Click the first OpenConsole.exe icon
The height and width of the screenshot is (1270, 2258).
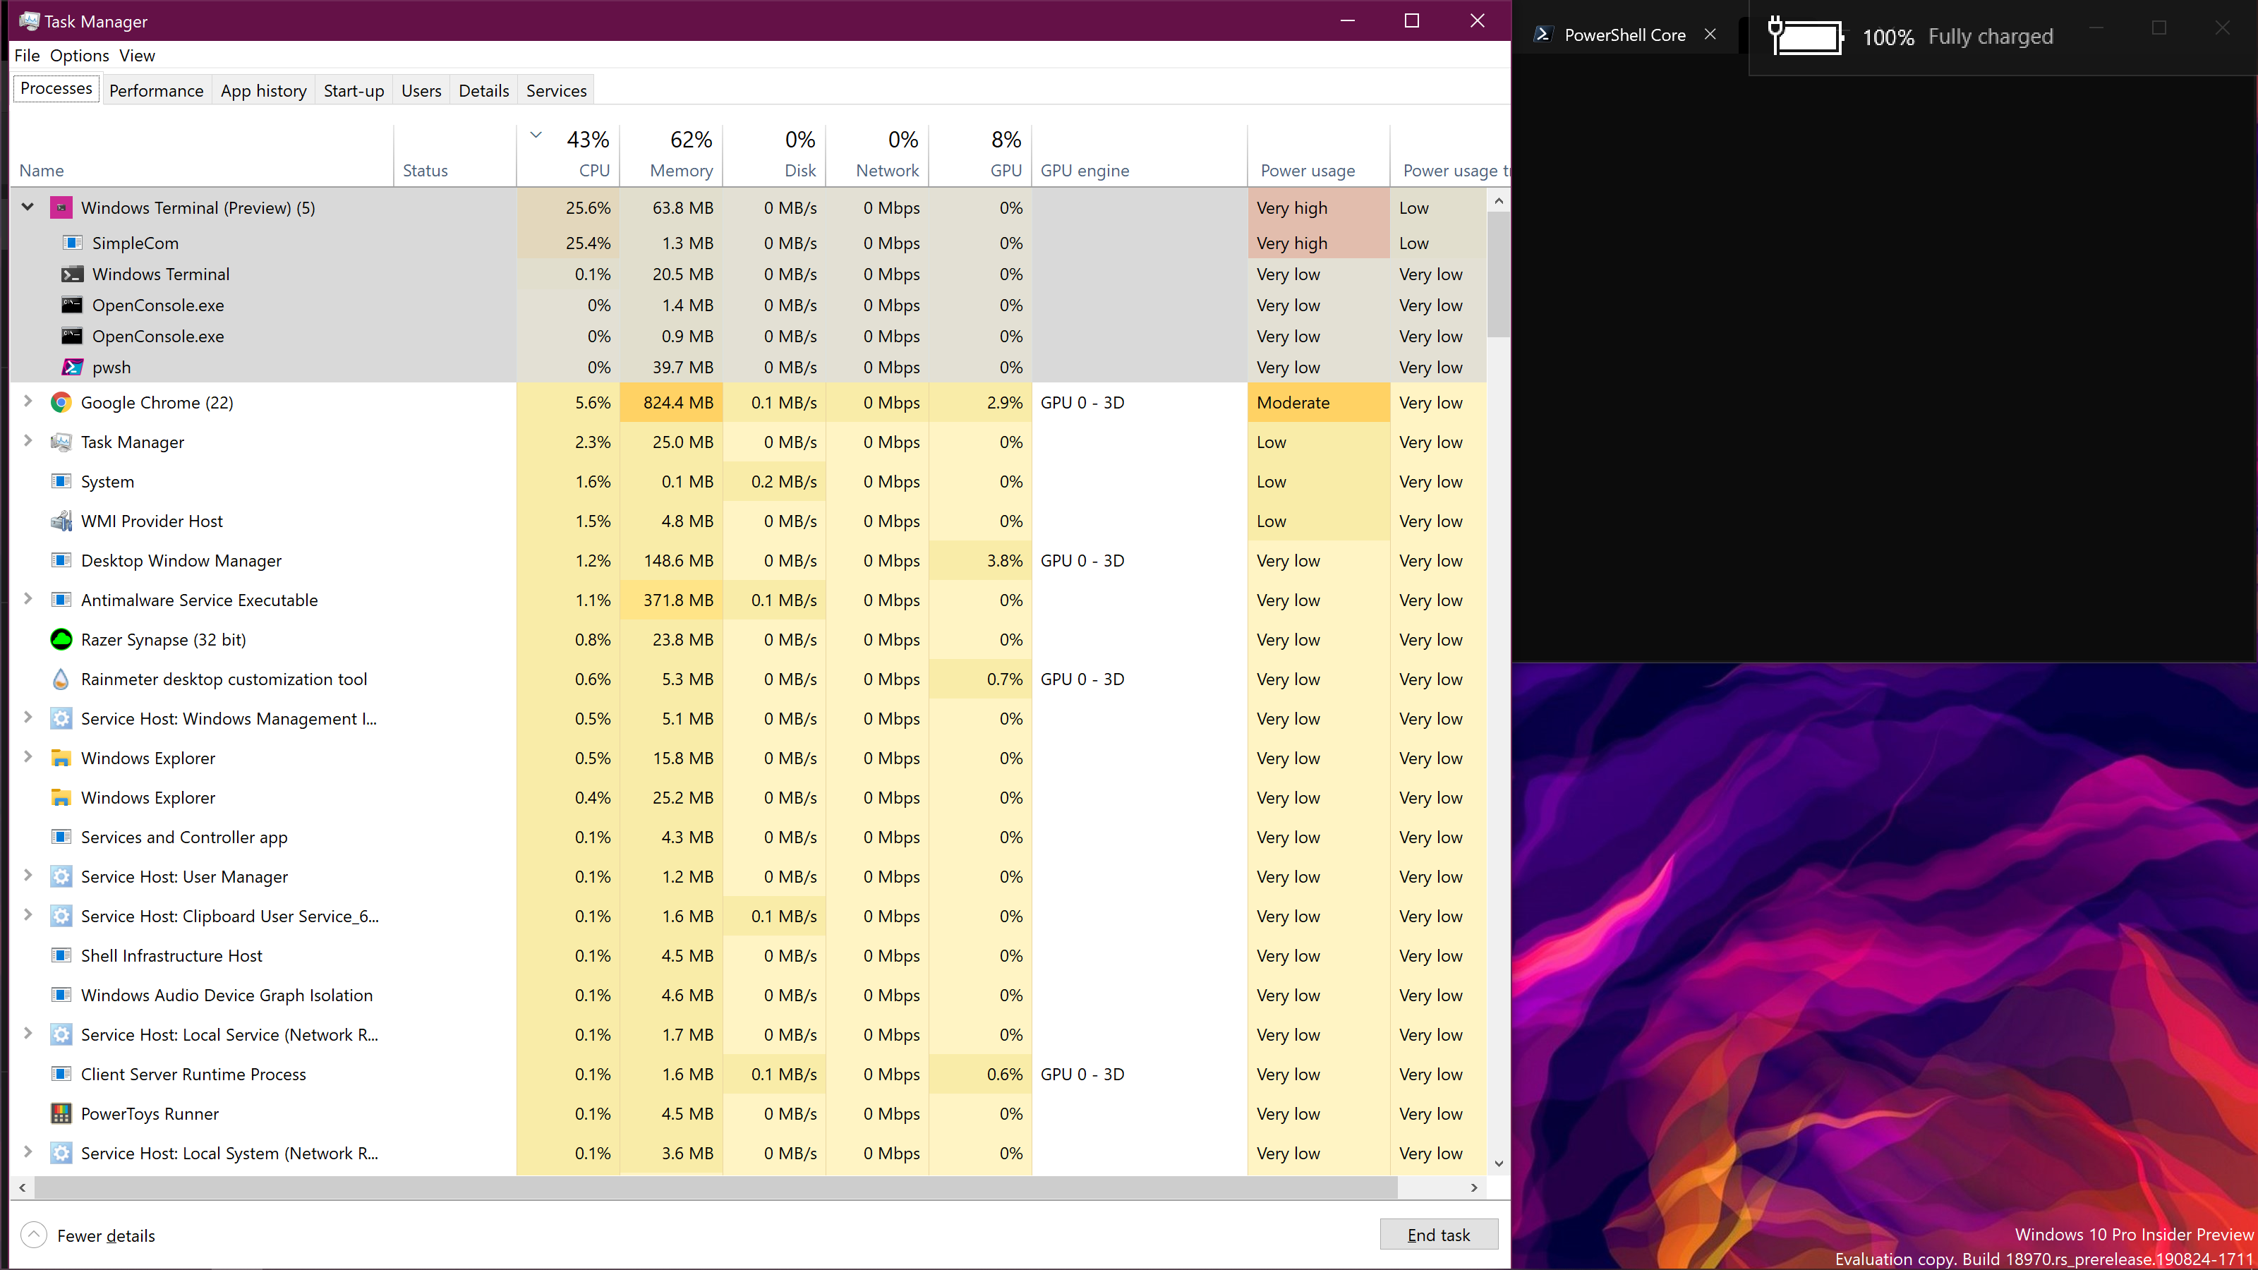point(73,305)
